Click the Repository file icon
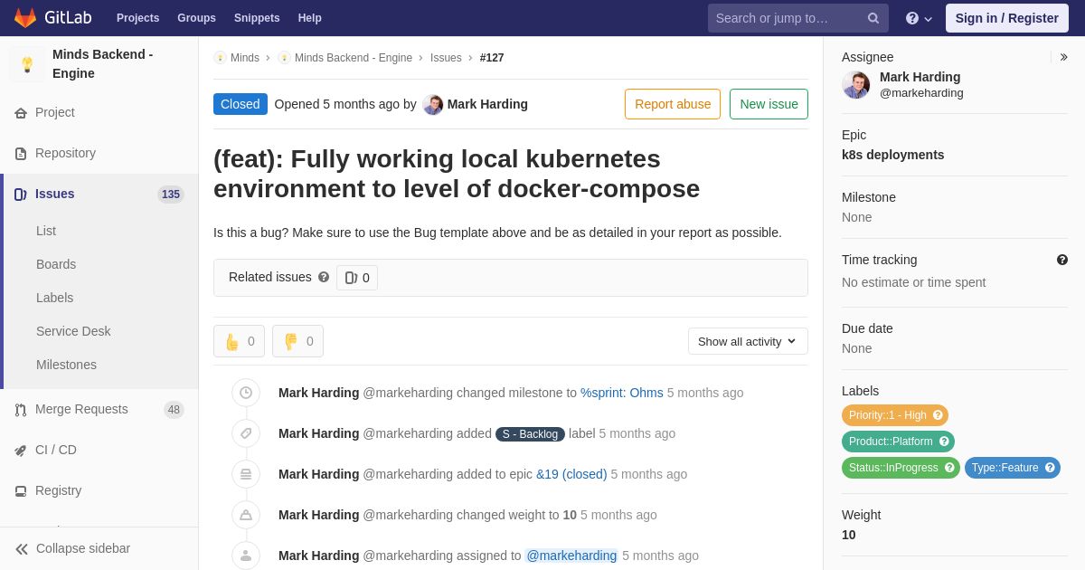Viewport: 1085px width, 570px height. click(21, 154)
